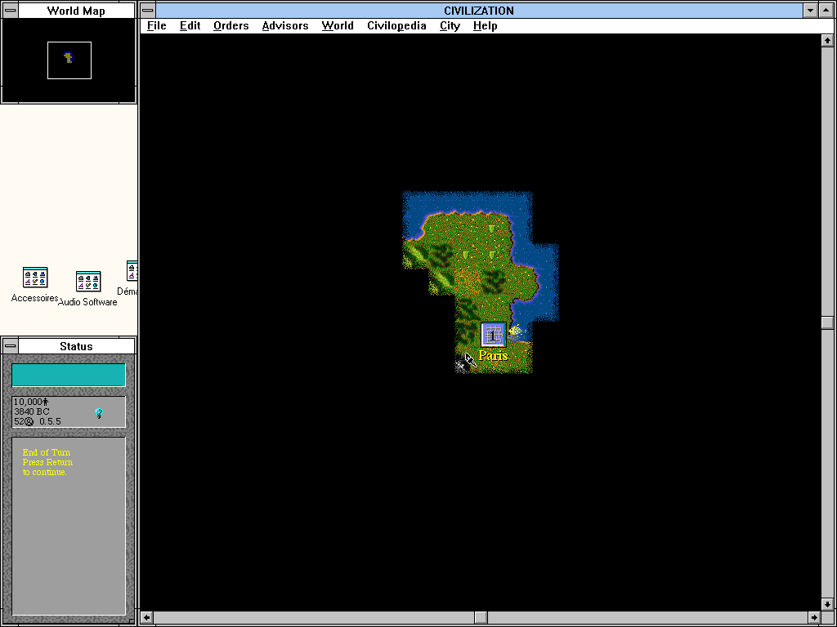Viewport: 837px width, 627px height.
Task: Open the Audio Software program group icon
Action: click(x=88, y=282)
